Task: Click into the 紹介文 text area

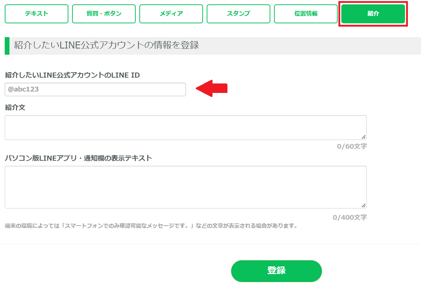Action: [x=186, y=128]
